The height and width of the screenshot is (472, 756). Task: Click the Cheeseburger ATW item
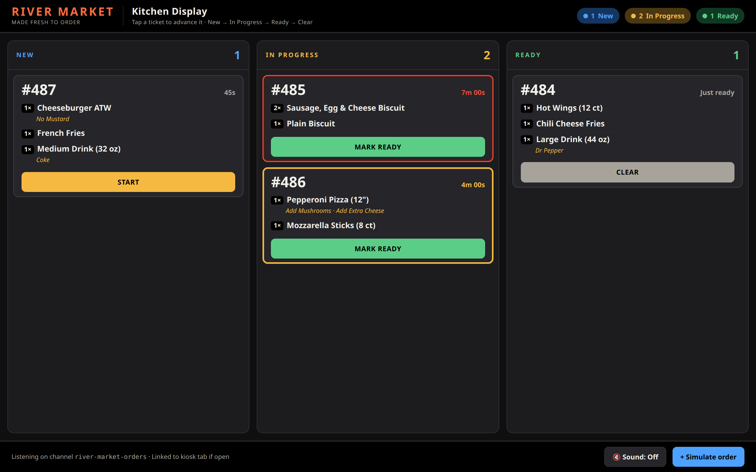point(74,108)
